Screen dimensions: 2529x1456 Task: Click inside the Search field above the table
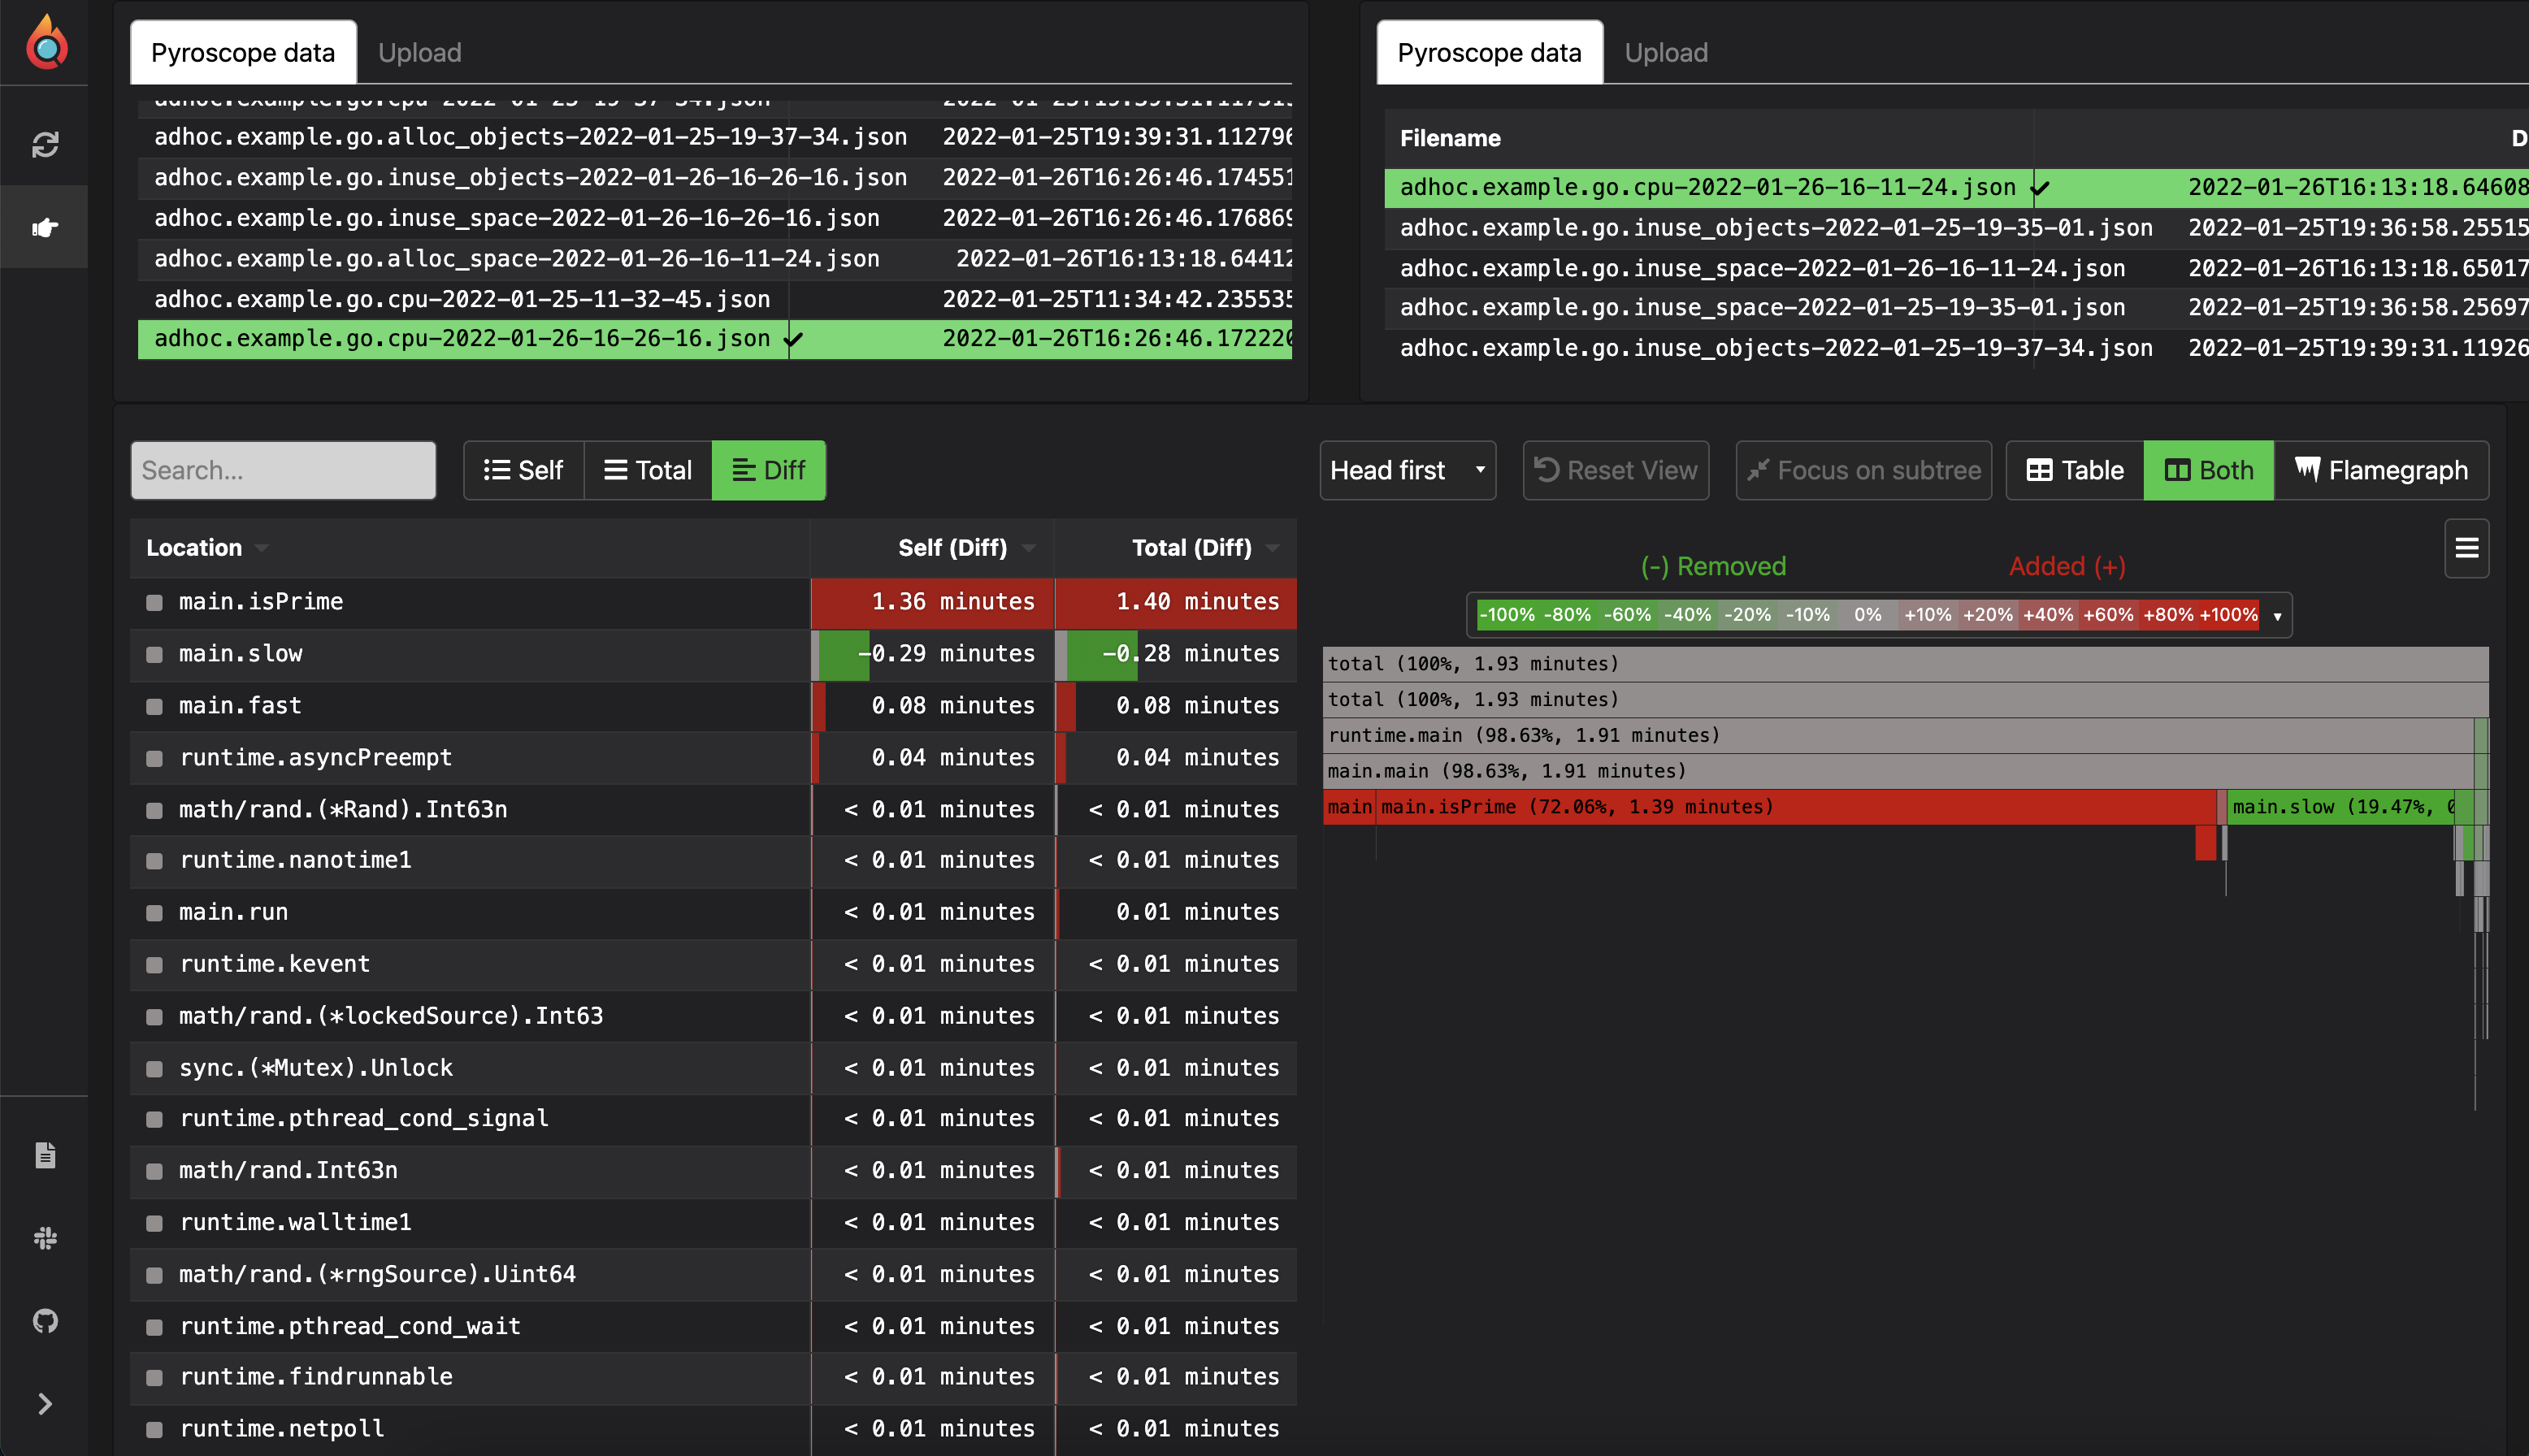tap(283, 470)
